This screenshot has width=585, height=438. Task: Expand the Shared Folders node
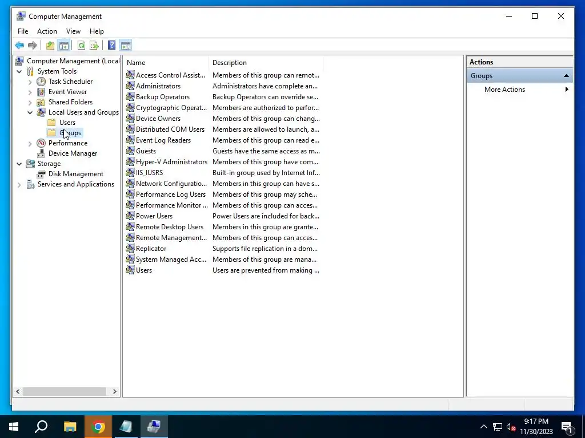(30, 103)
